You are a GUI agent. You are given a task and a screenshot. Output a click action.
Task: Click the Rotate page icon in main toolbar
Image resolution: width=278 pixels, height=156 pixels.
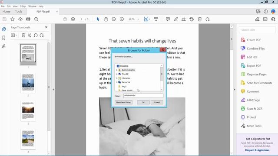208,19
